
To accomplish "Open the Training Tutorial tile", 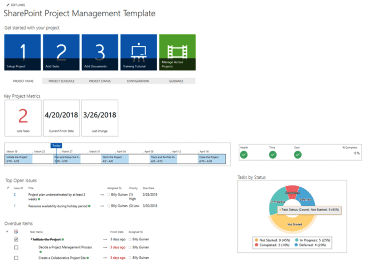I will [138, 52].
